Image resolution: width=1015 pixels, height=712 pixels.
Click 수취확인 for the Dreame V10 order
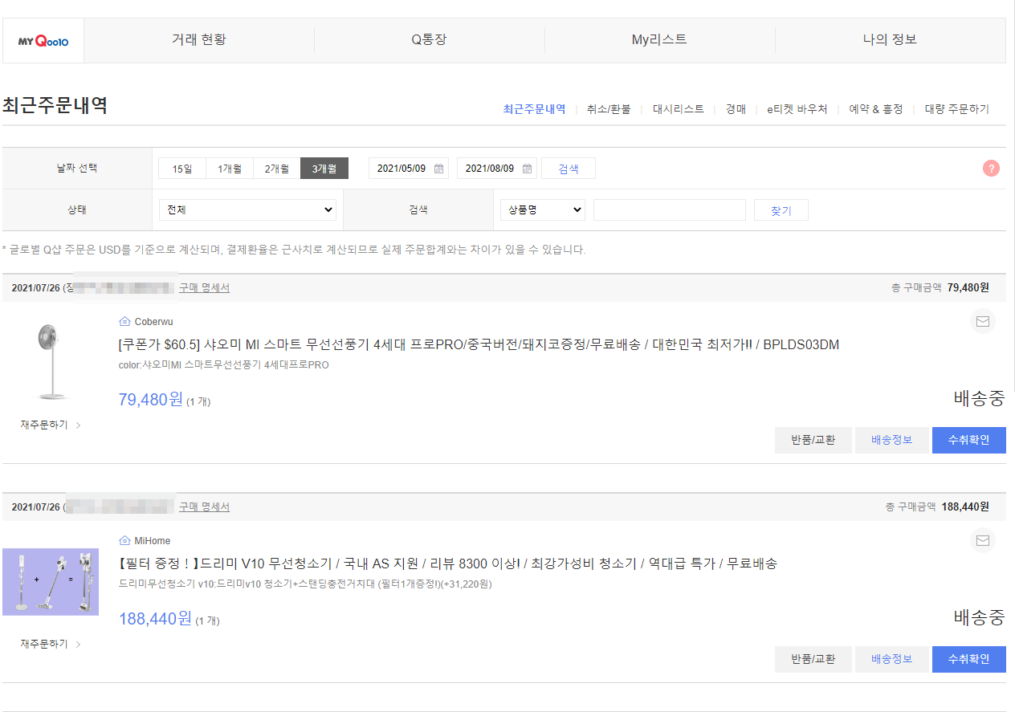tap(969, 659)
